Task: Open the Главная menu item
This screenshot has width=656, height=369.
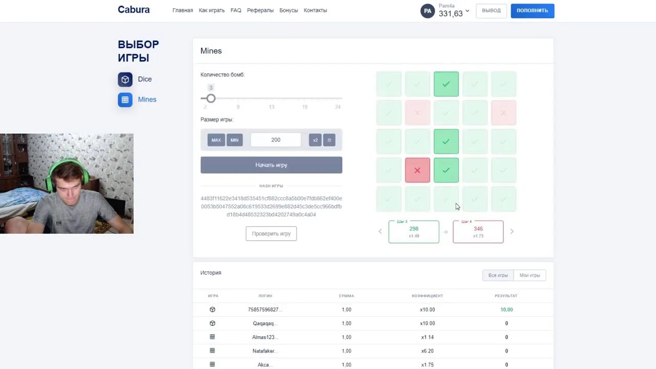Action: point(182,10)
